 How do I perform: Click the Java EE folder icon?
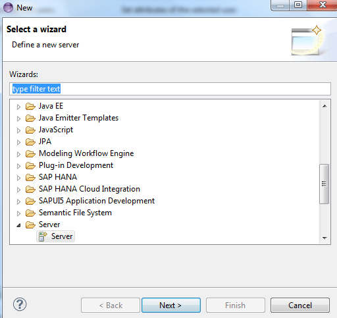(x=30, y=107)
